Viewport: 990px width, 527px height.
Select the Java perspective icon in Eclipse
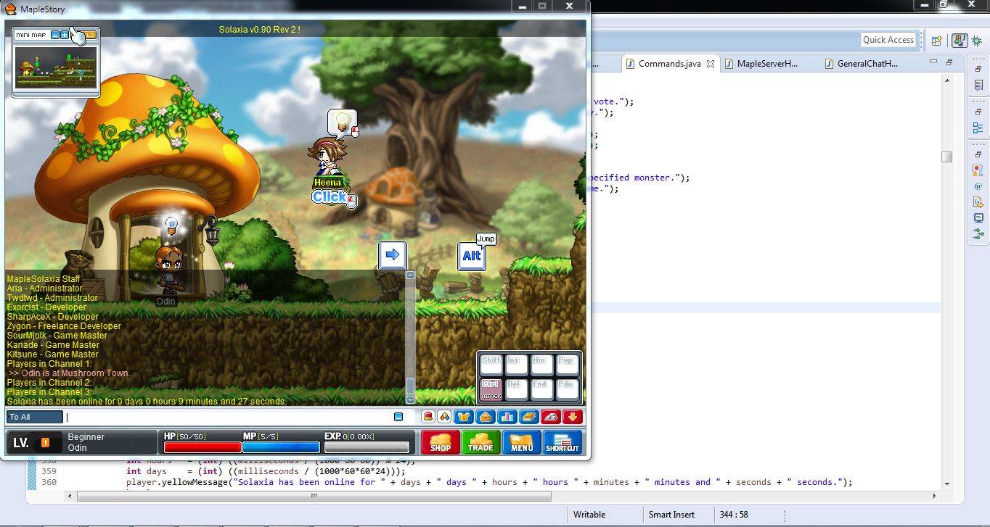coord(960,41)
